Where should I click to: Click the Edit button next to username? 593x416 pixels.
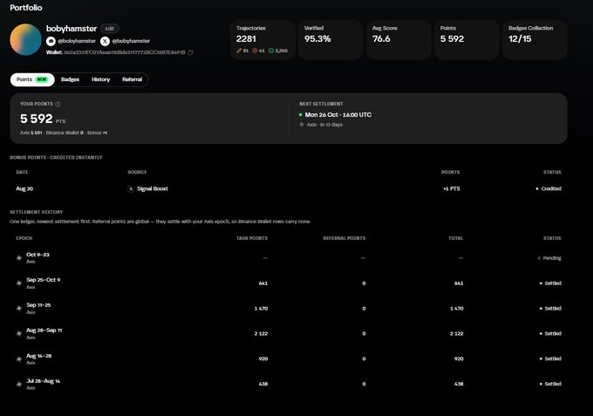click(110, 29)
